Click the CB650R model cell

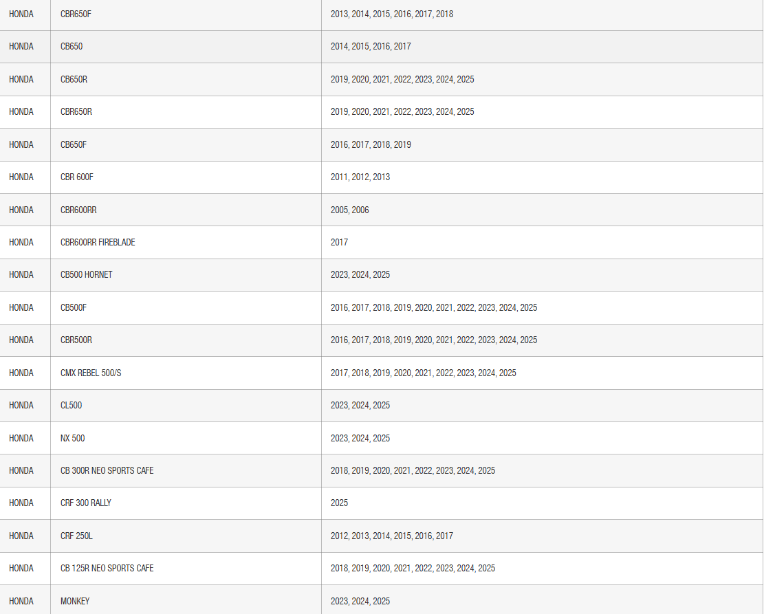tap(74, 79)
